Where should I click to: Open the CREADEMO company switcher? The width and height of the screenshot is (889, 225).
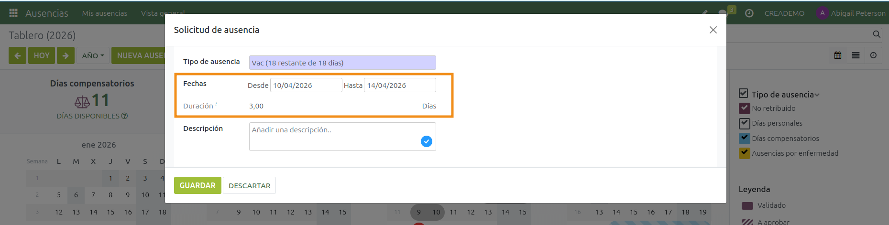point(784,13)
